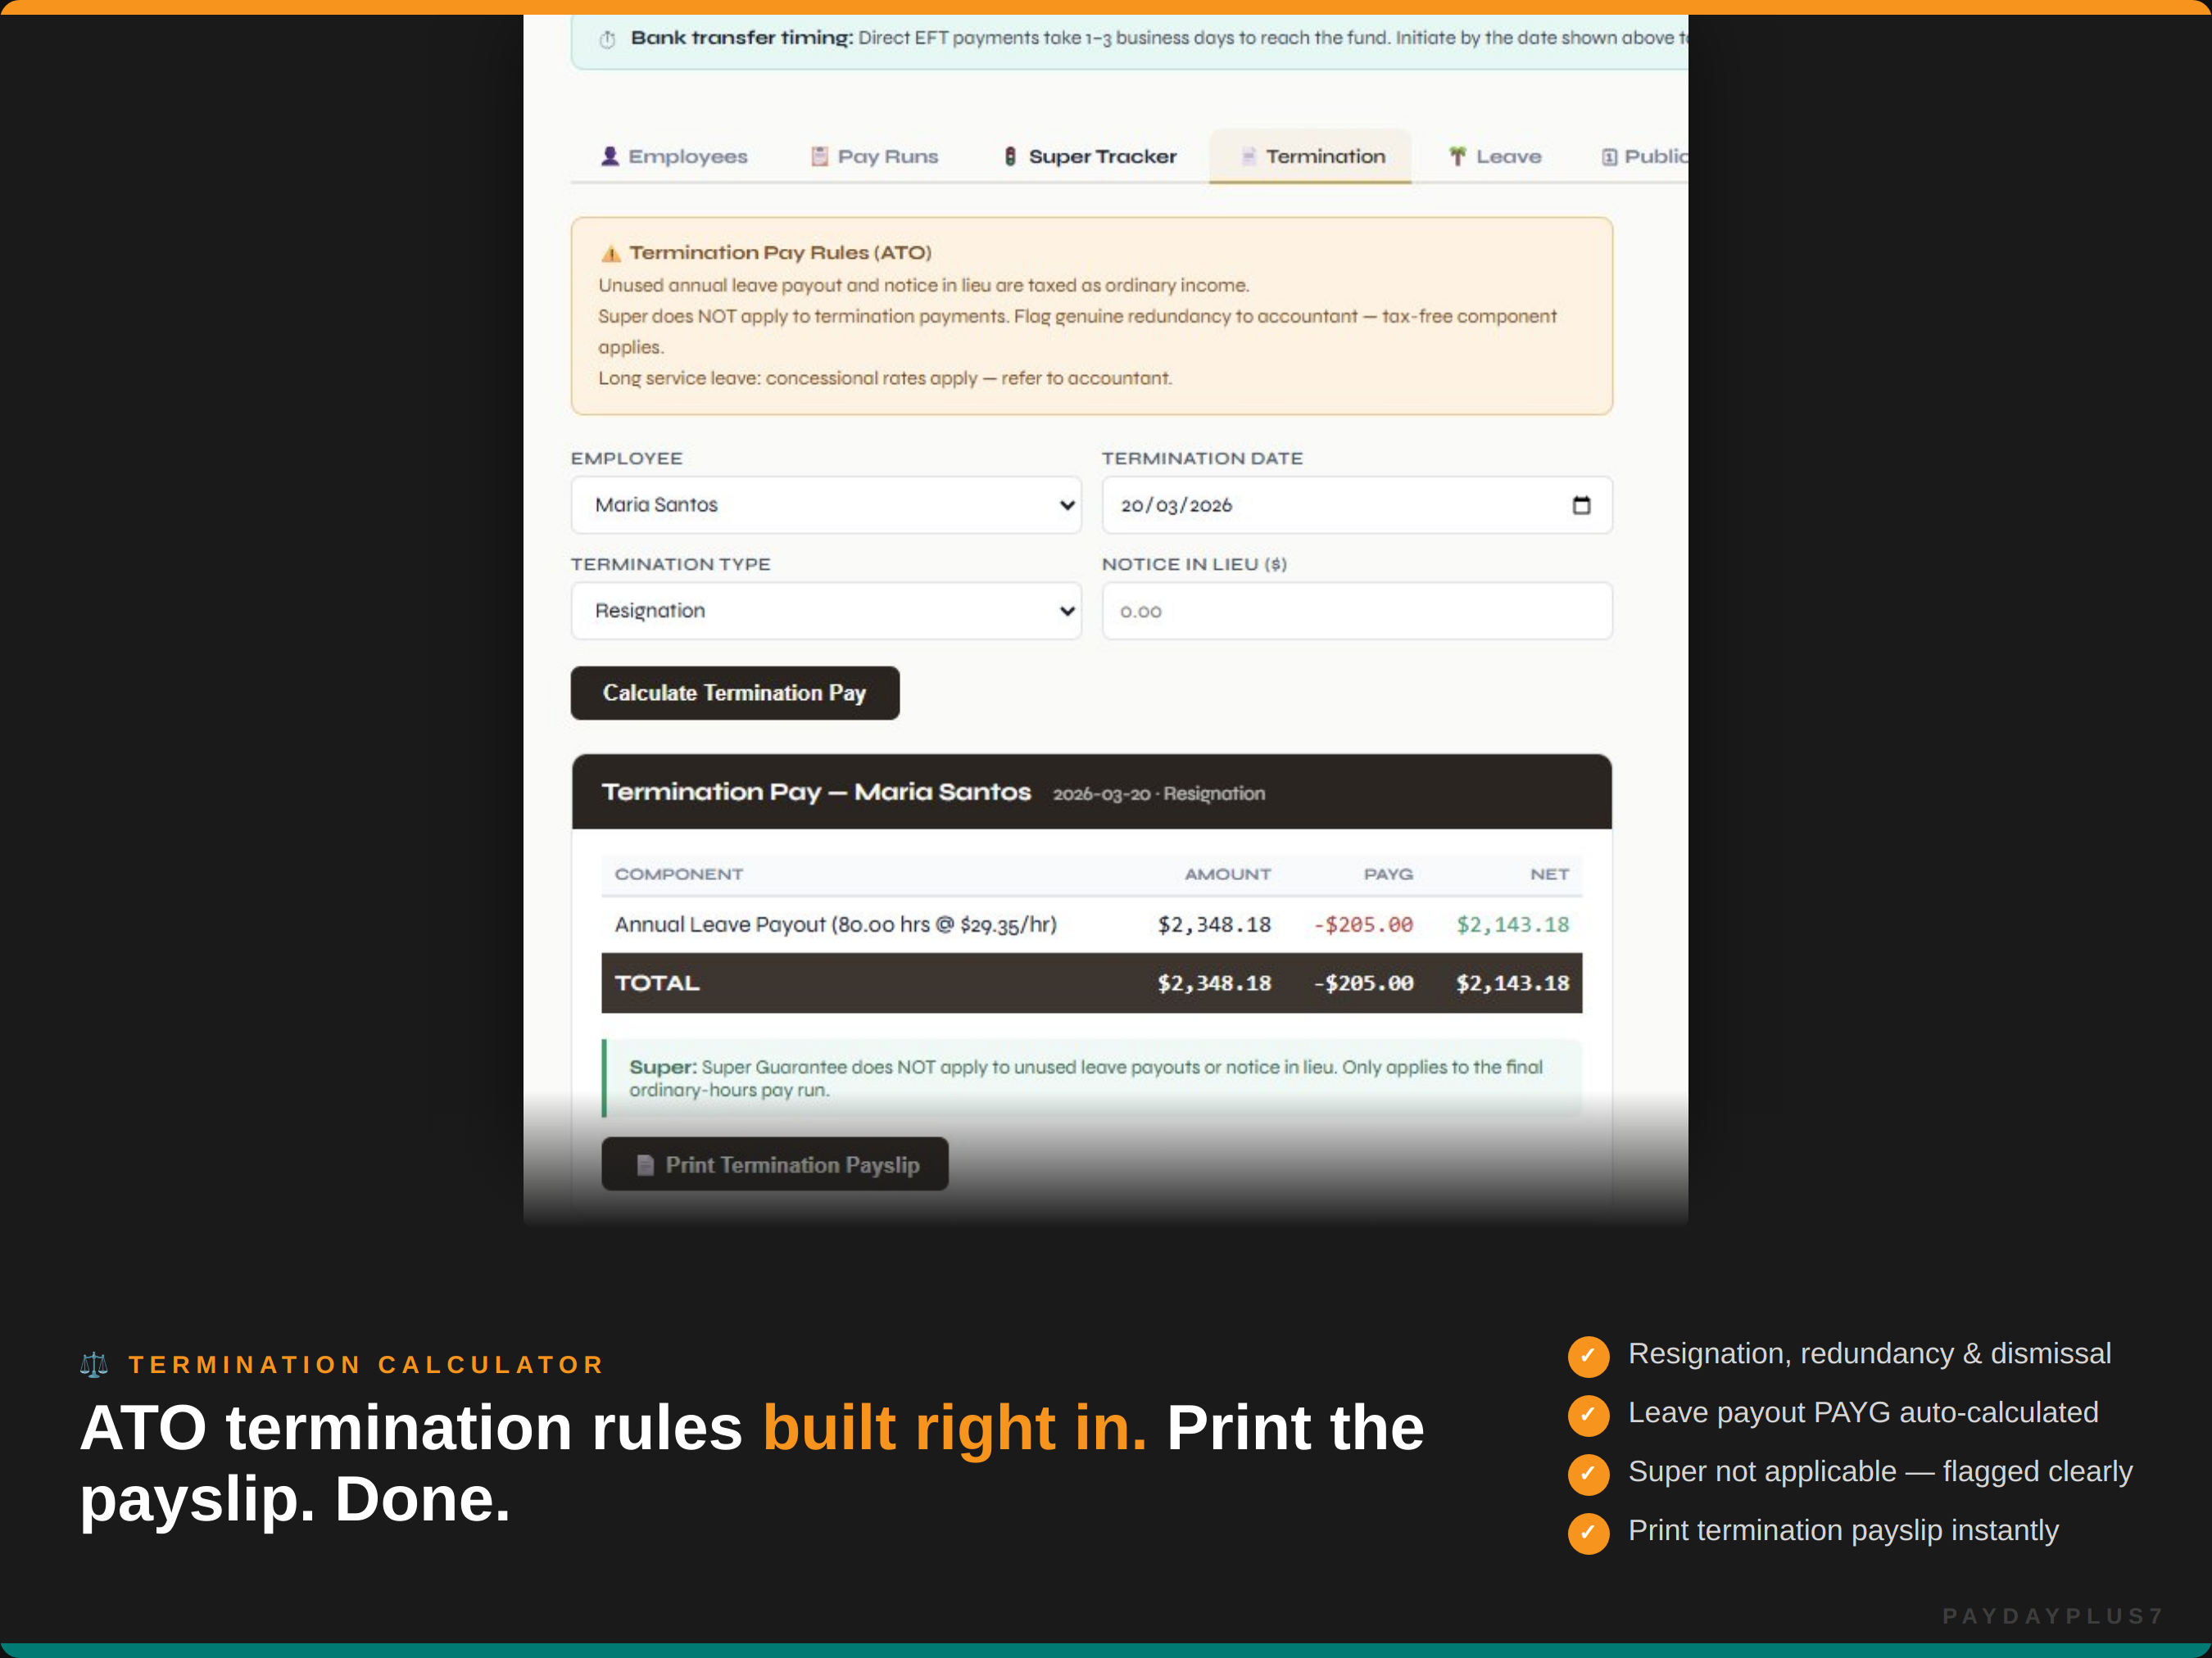Go to the Leave tab
The width and height of the screenshot is (2212, 1658).
[x=1494, y=156]
